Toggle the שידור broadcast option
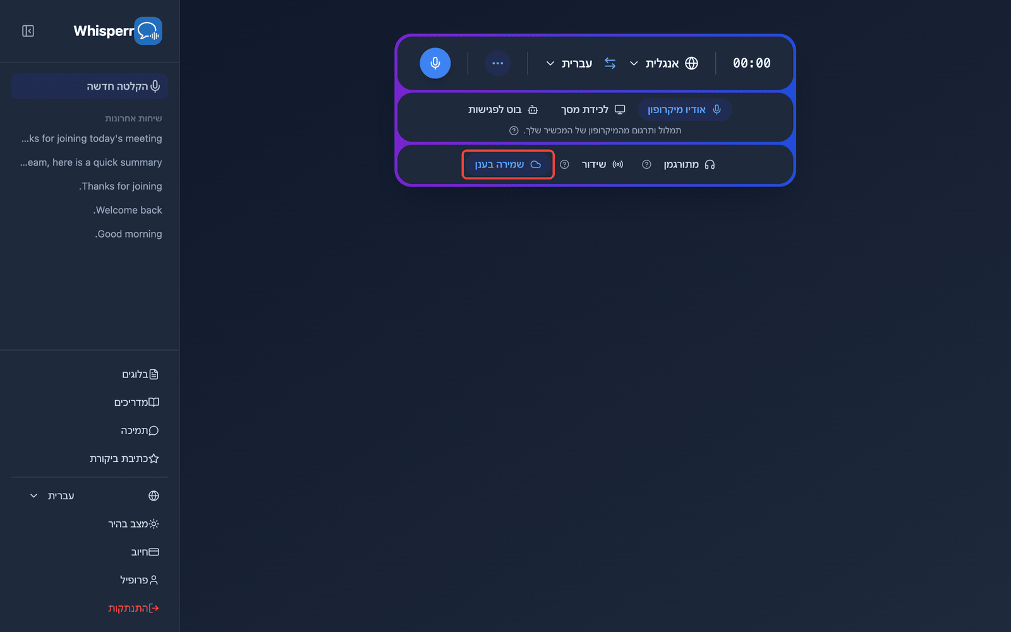The image size is (1011, 632). pos(602,164)
